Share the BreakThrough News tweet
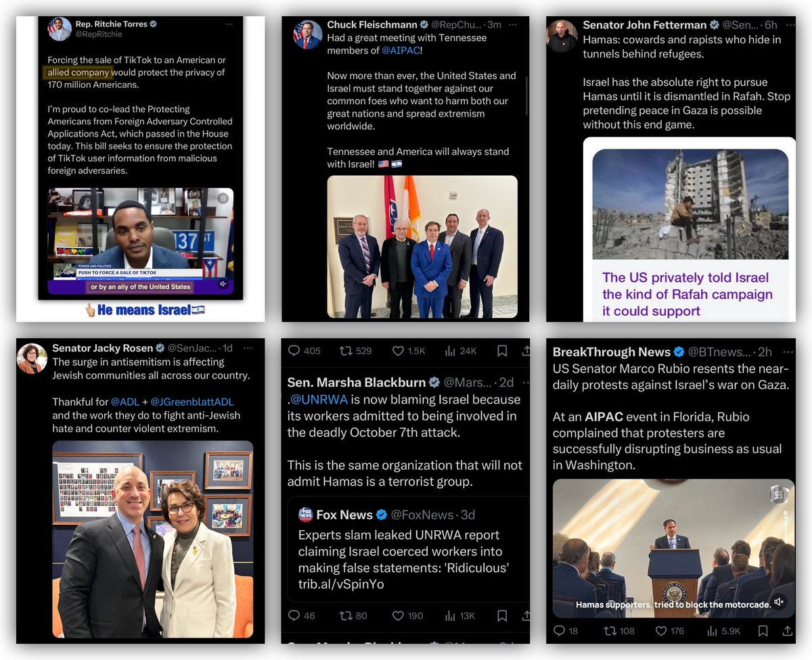Image resolution: width=812 pixels, height=660 pixels. [x=787, y=630]
